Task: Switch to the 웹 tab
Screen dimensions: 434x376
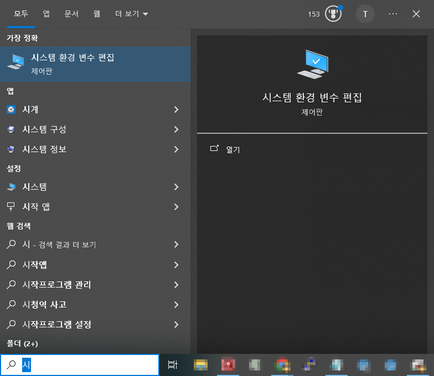Action: 96,13
